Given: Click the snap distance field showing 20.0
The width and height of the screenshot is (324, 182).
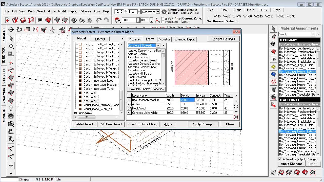Looking at the screenshot, I should (x=129, y=20).
